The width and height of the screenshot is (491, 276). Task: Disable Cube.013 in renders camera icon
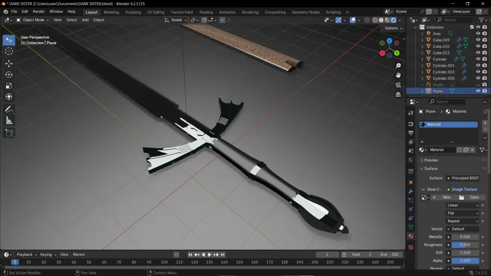484,53
